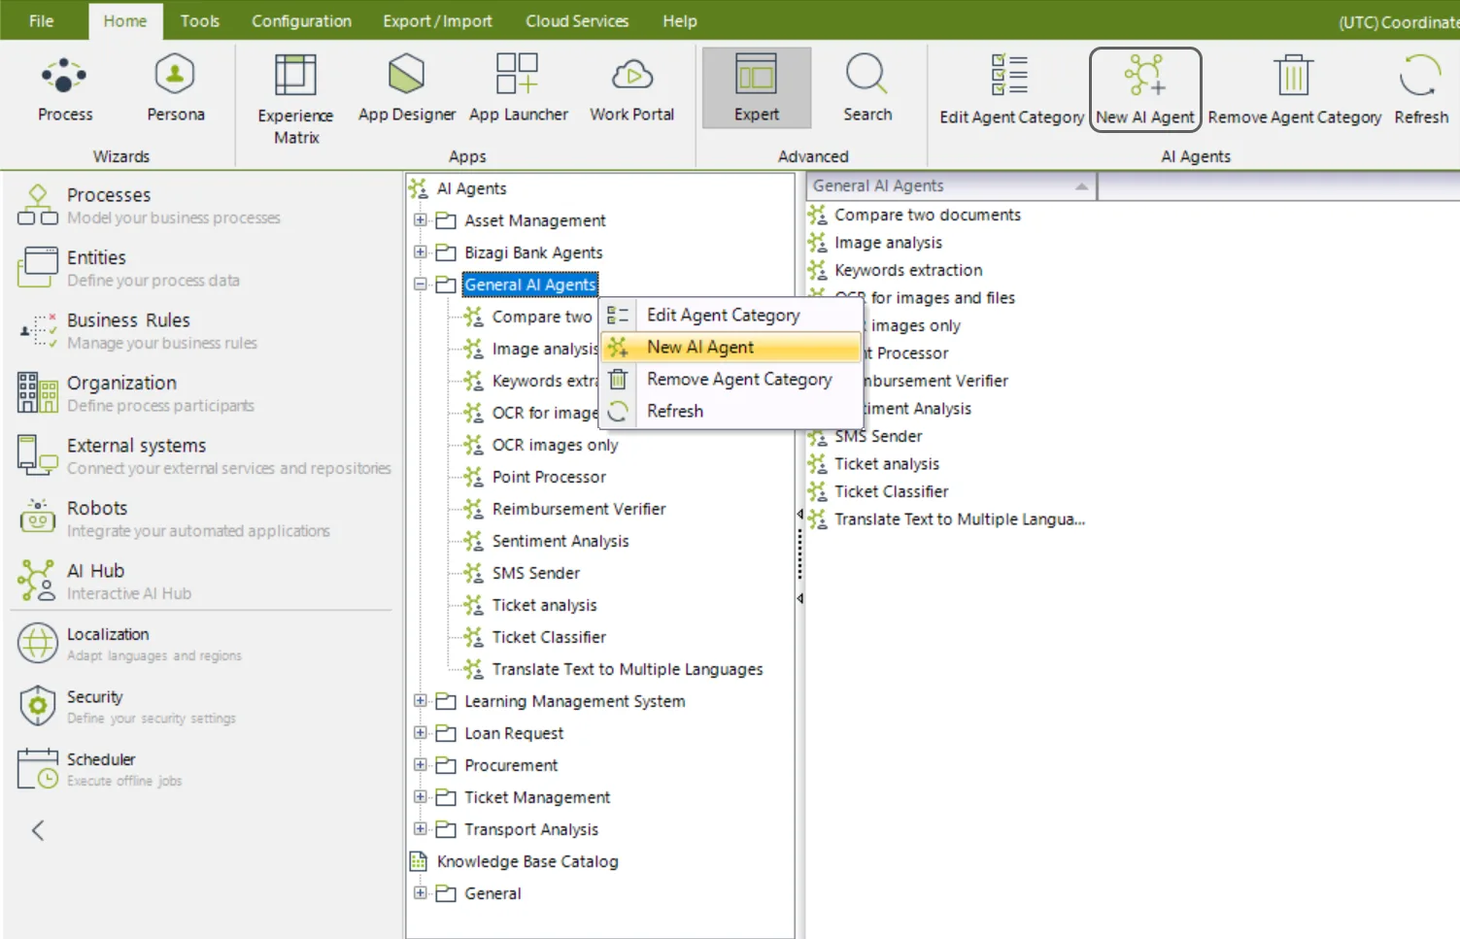The image size is (1460, 939).
Task: Toggle the Expert view
Action: coord(757,88)
